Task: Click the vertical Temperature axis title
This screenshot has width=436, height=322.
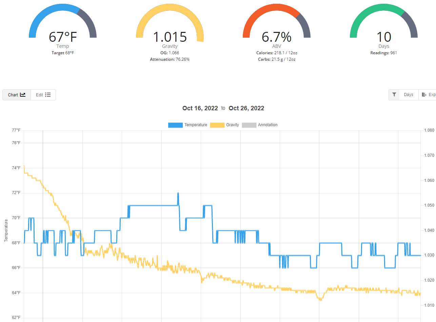Action: coord(6,230)
